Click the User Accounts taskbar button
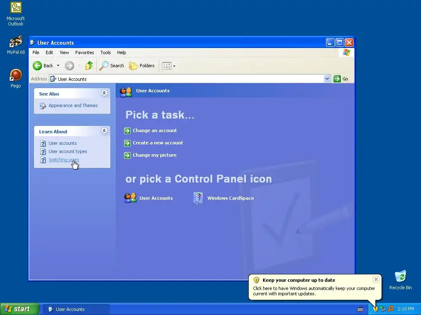The height and width of the screenshot is (315, 421). (x=76, y=309)
